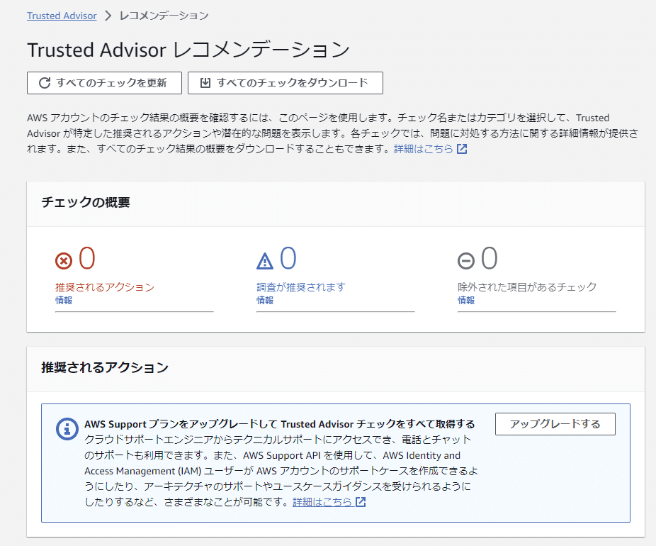Select the 推奨されるアクション red count label

coord(105,286)
